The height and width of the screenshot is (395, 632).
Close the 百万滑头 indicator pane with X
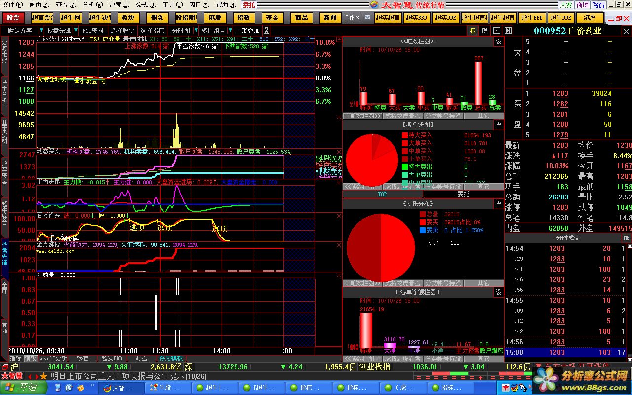pyautogui.click(x=339, y=215)
